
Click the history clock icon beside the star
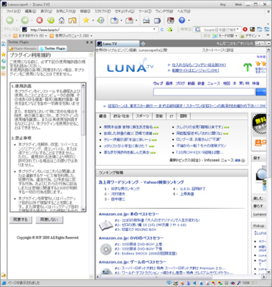[100, 21]
